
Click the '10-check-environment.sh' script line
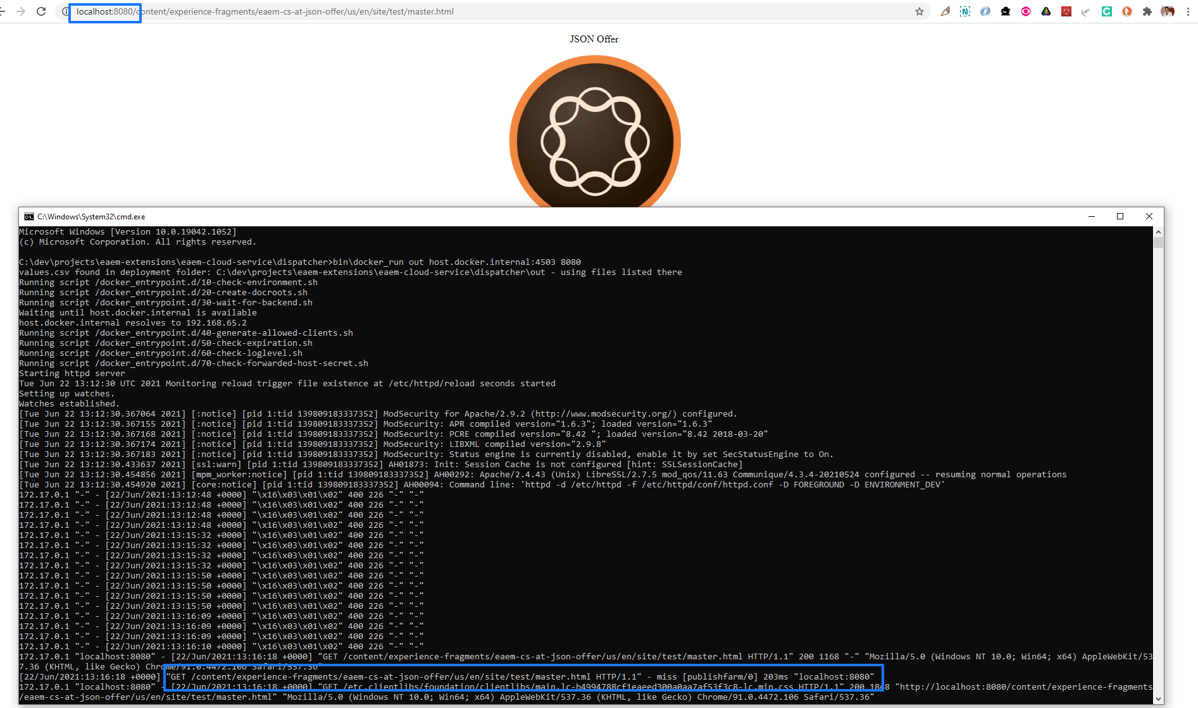(168, 283)
